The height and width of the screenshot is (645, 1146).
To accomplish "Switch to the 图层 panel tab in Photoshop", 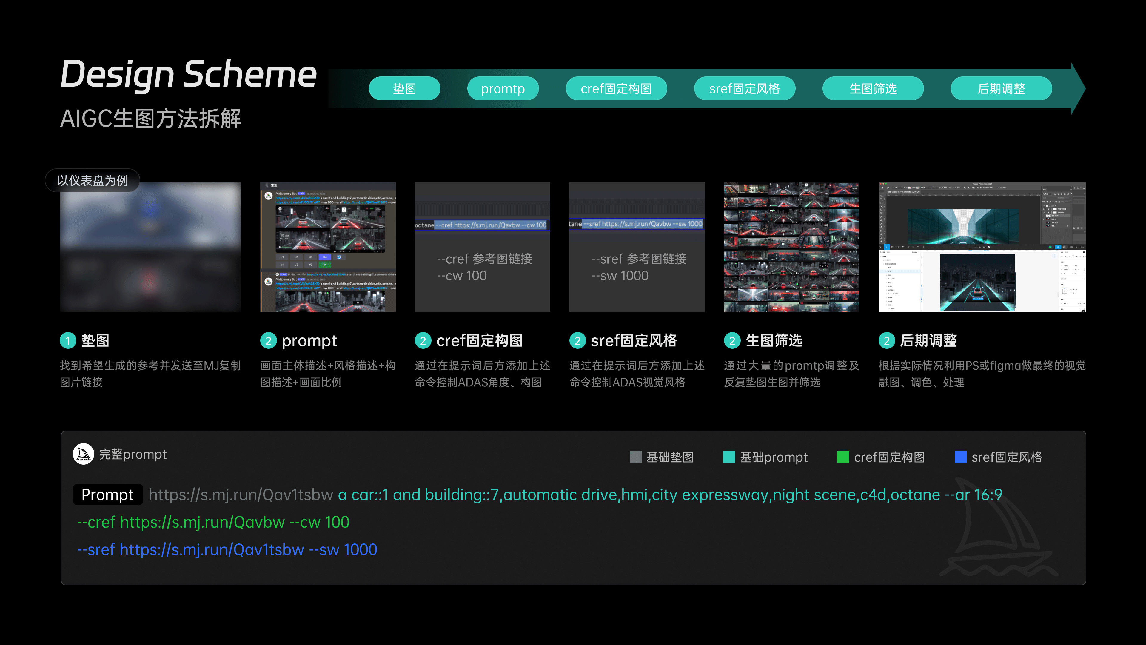I will pyautogui.click(x=1045, y=190).
